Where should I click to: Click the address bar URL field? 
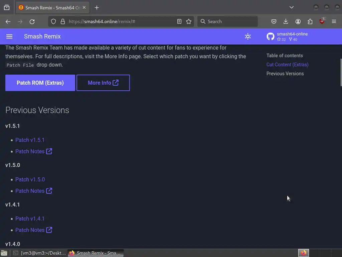point(121,21)
